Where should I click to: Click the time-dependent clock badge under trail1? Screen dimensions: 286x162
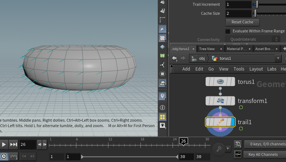pyautogui.click(x=241, y=129)
